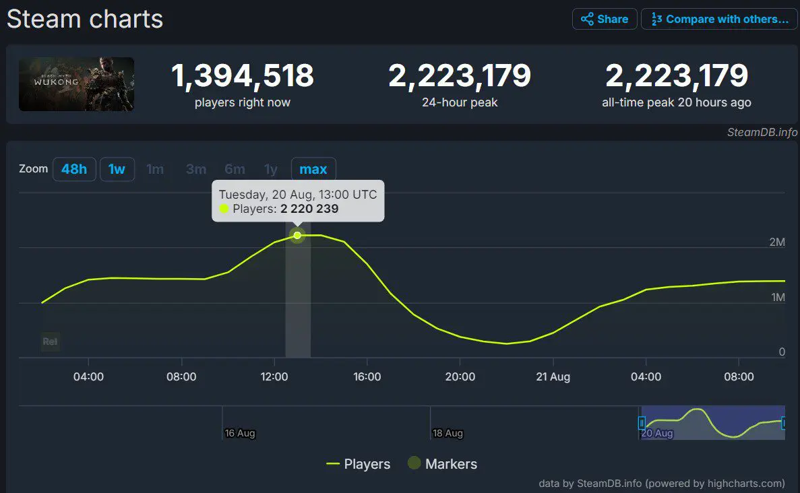Click the Rel release marker on chart
Screen dimensions: 800x493
click(x=50, y=341)
